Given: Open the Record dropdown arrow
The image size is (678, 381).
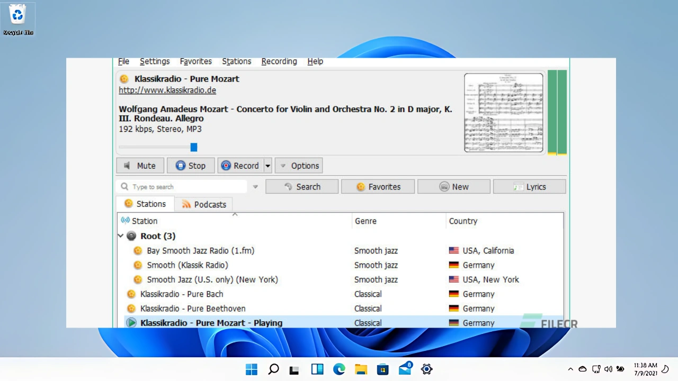Looking at the screenshot, I should 267,166.
